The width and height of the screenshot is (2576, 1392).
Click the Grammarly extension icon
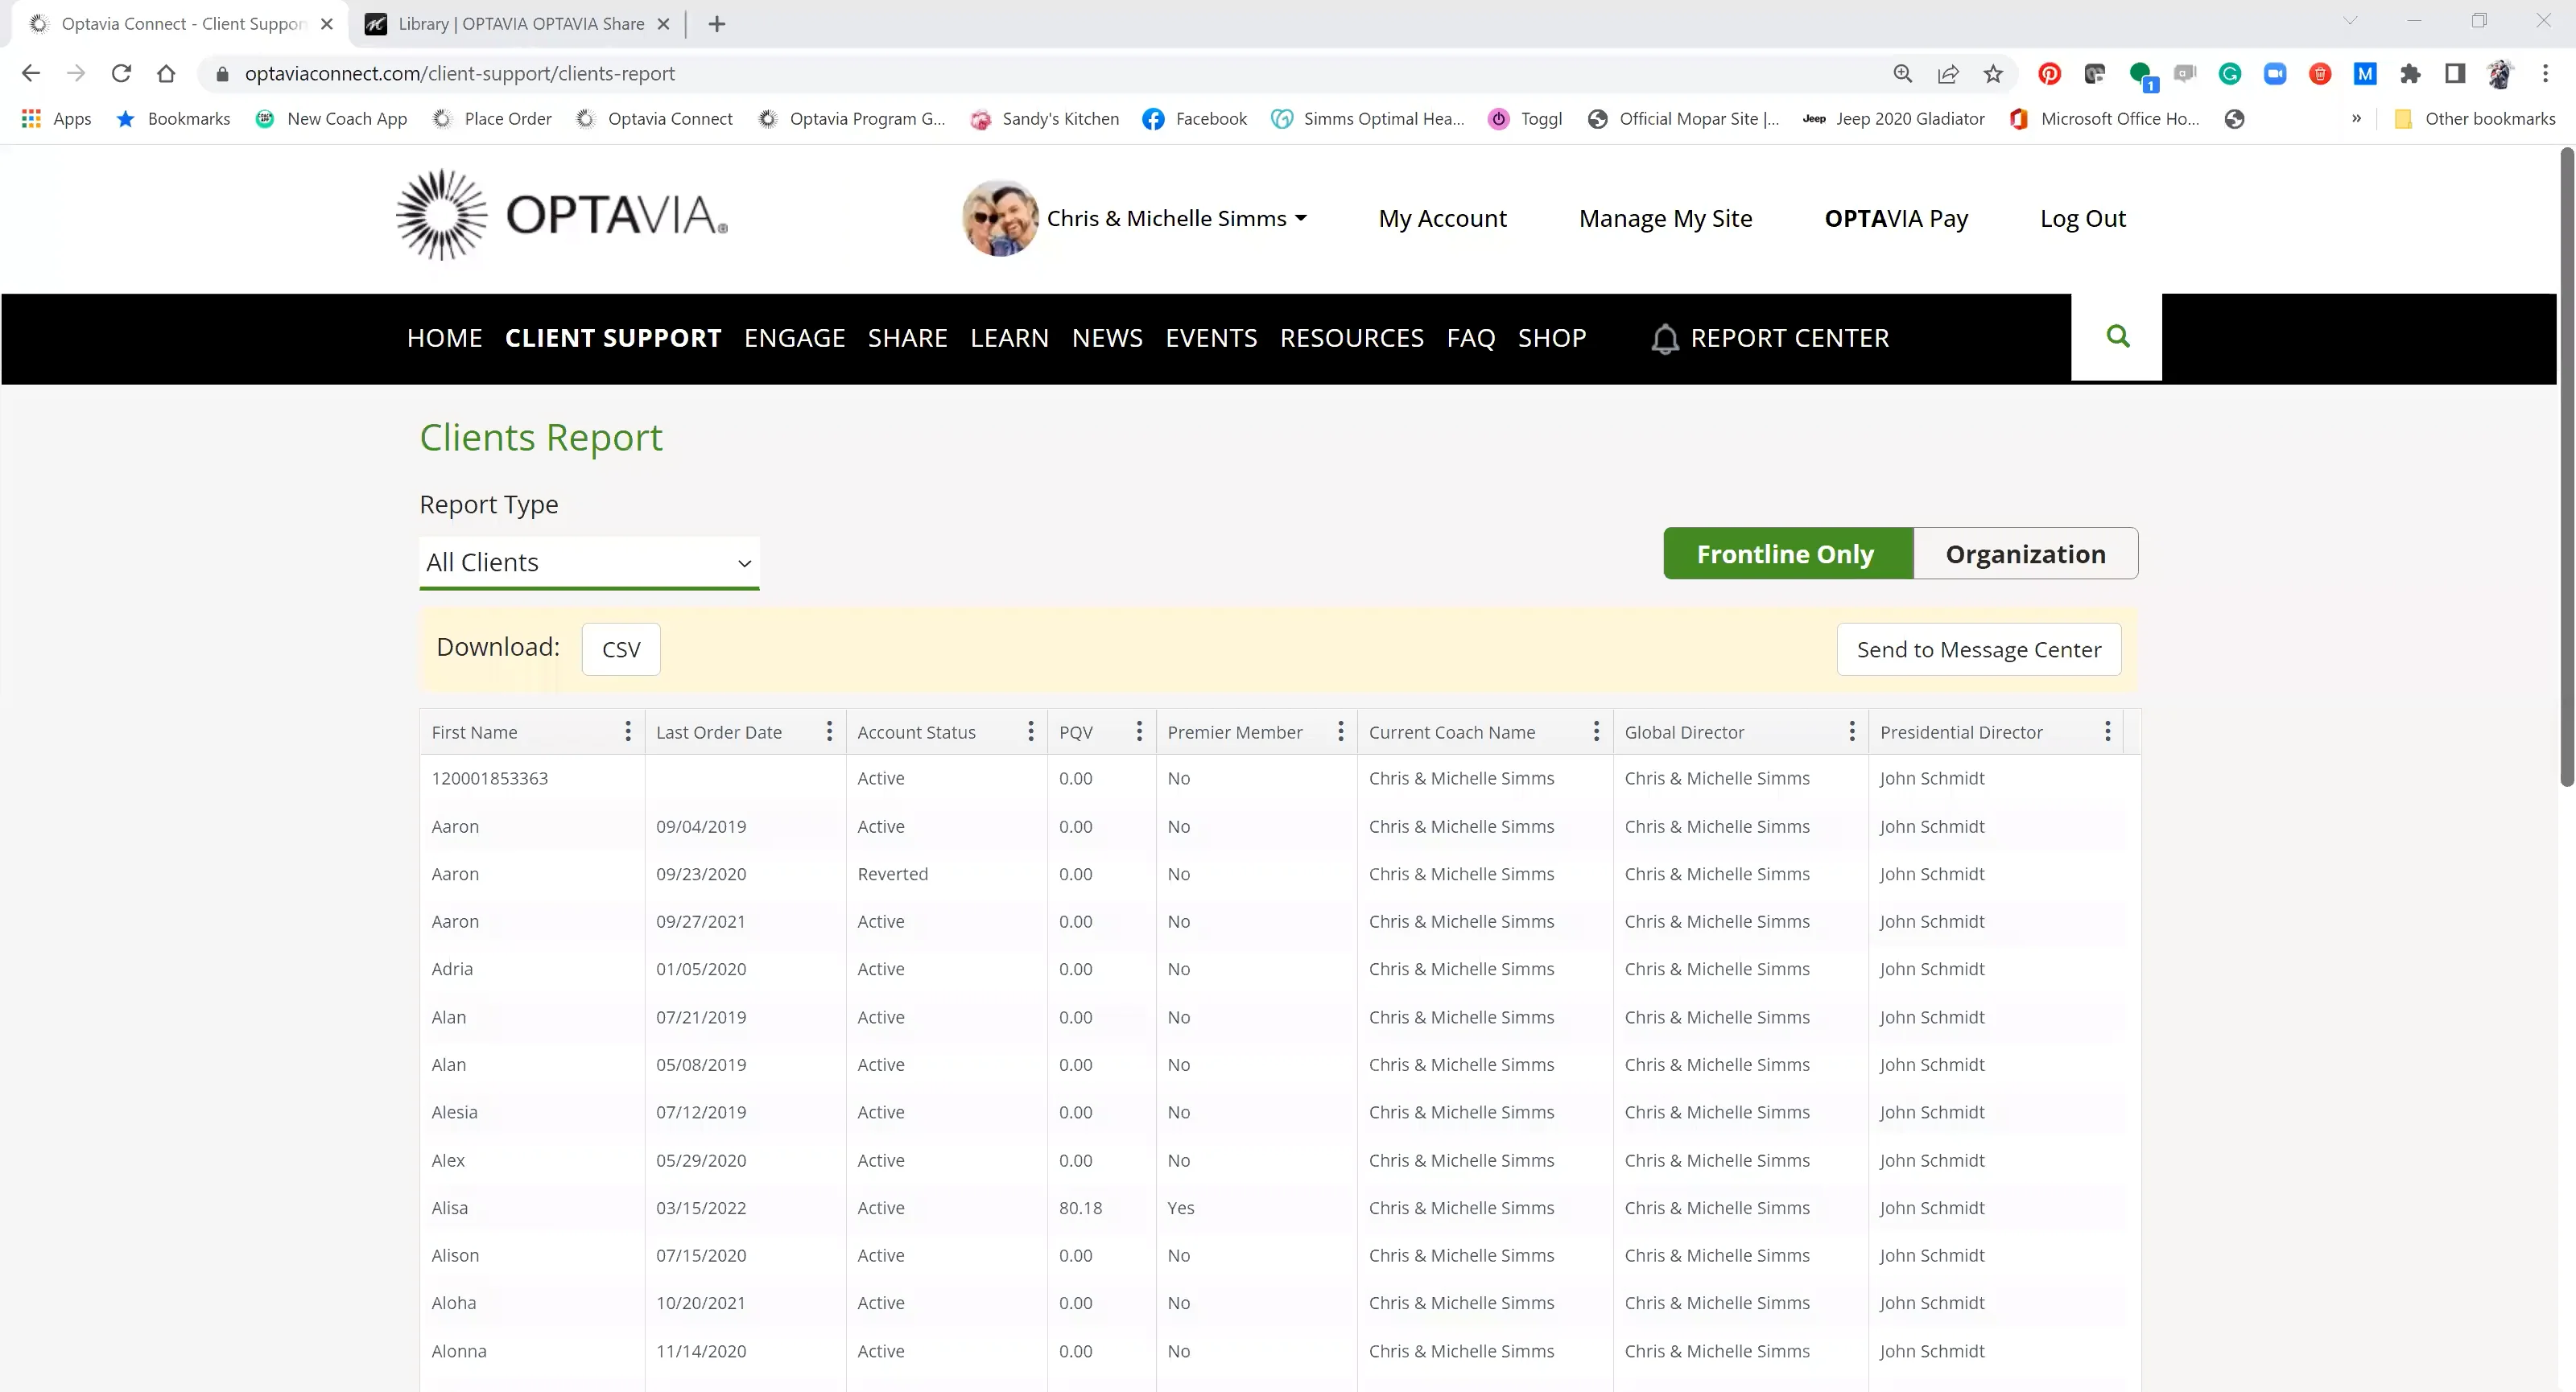click(x=2231, y=73)
